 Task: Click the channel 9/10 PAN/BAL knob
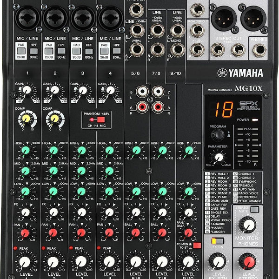click(188, 233)
